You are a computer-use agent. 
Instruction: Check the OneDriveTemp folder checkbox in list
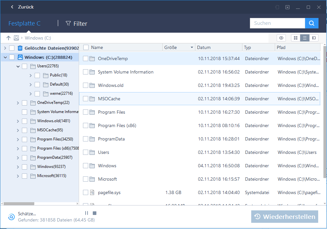click(x=86, y=59)
